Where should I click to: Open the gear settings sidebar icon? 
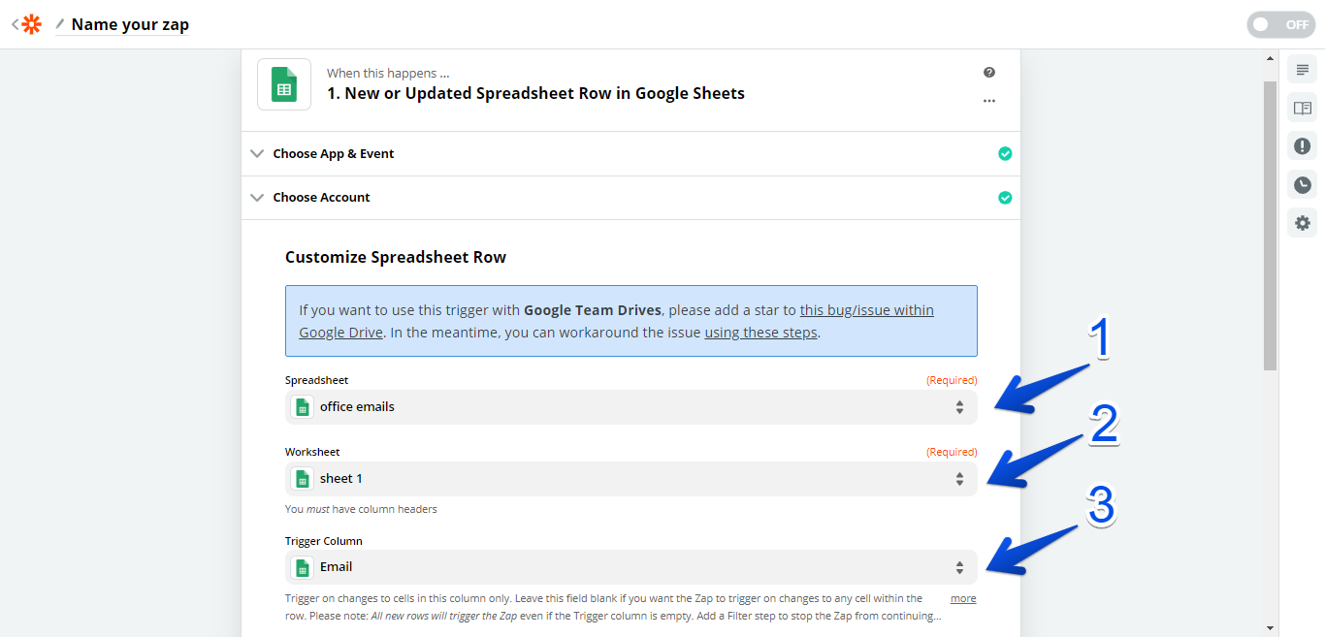click(x=1302, y=223)
